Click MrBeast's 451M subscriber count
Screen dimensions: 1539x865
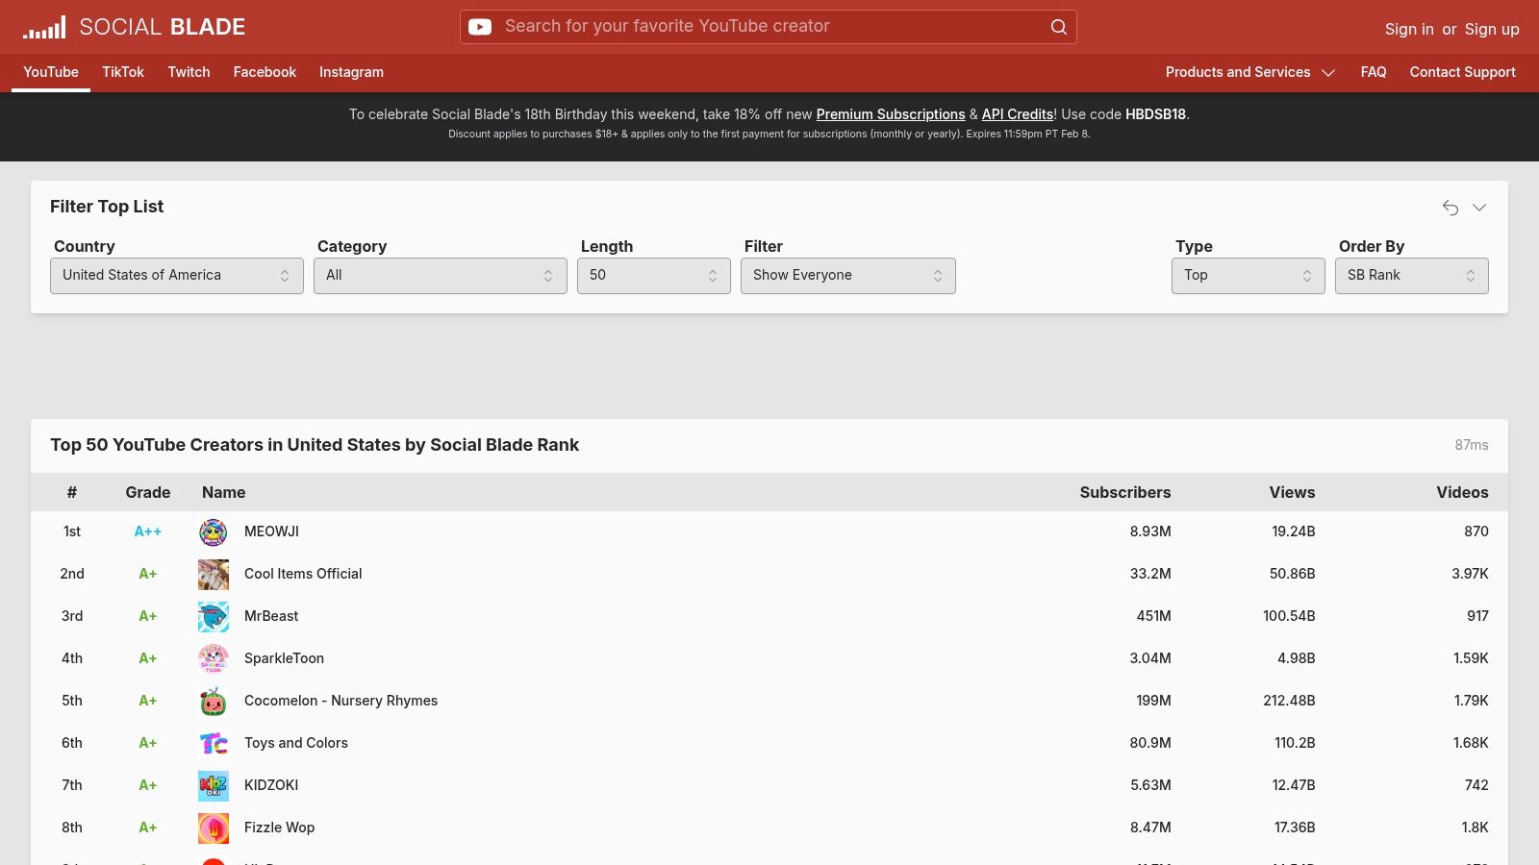point(1153,616)
